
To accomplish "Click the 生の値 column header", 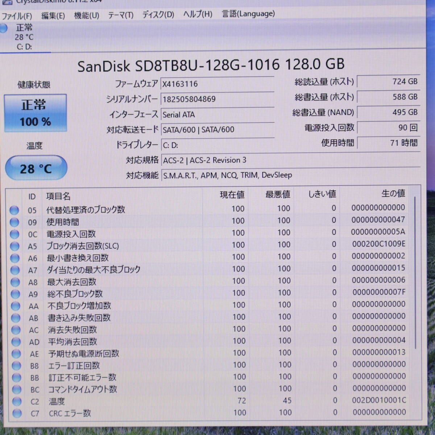I will (393, 194).
